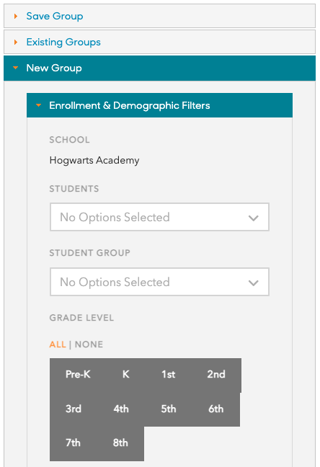Toggle the 2nd grade level
This screenshot has width=320, height=467.
[216, 375]
